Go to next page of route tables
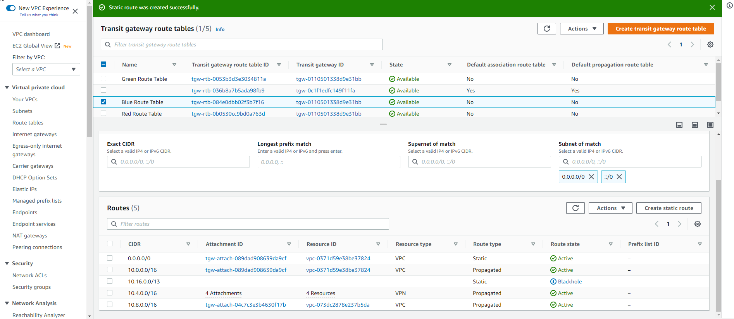Image resolution: width=734 pixels, height=319 pixels. click(692, 44)
